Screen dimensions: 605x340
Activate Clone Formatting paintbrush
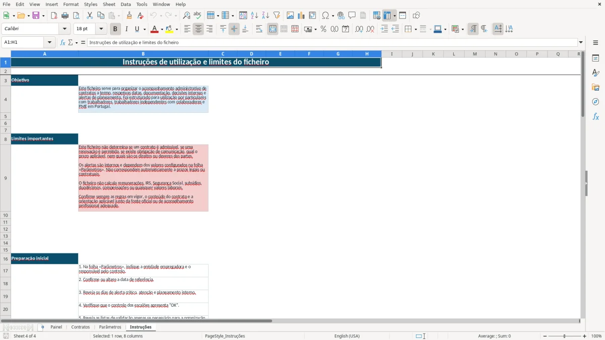pyautogui.click(x=130, y=16)
